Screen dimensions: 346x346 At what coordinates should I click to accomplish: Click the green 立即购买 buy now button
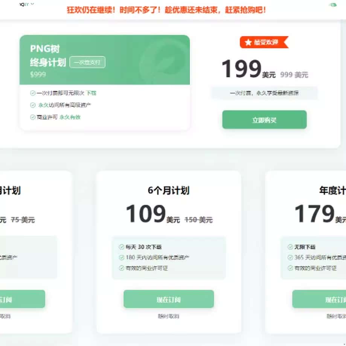coord(264,120)
